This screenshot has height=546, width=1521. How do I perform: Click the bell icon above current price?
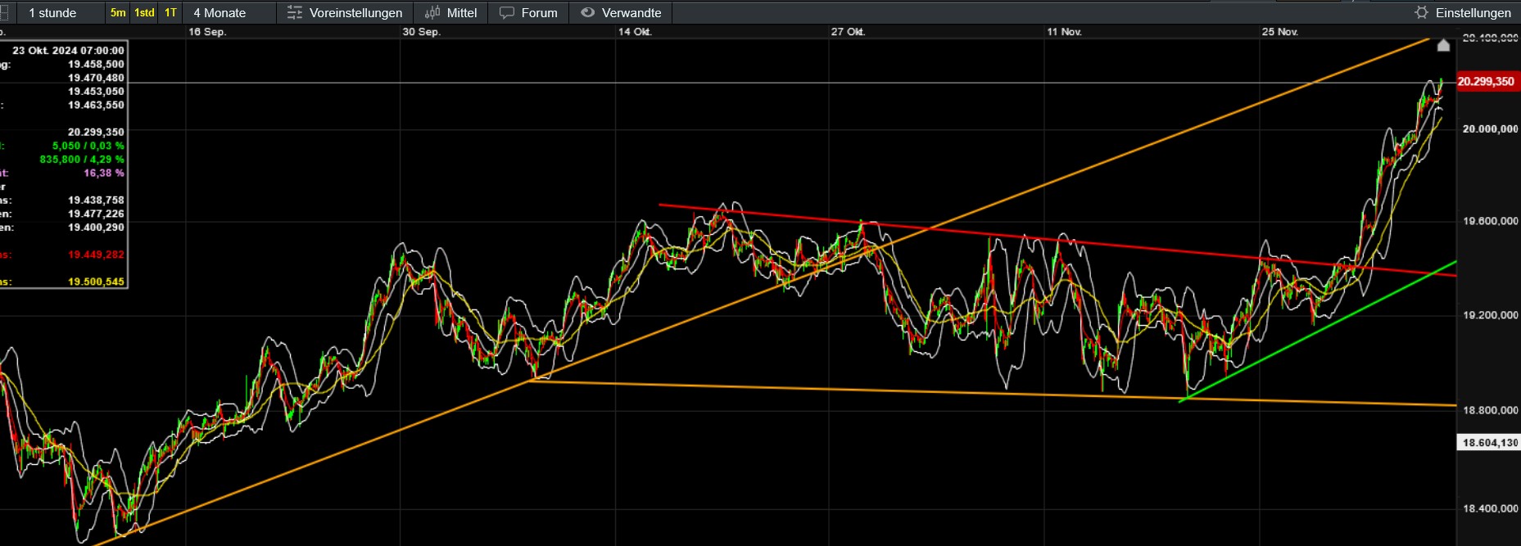click(1443, 46)
